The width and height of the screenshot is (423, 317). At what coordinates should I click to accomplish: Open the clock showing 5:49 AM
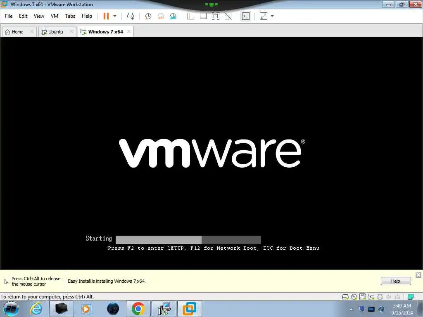click(402, 309)
